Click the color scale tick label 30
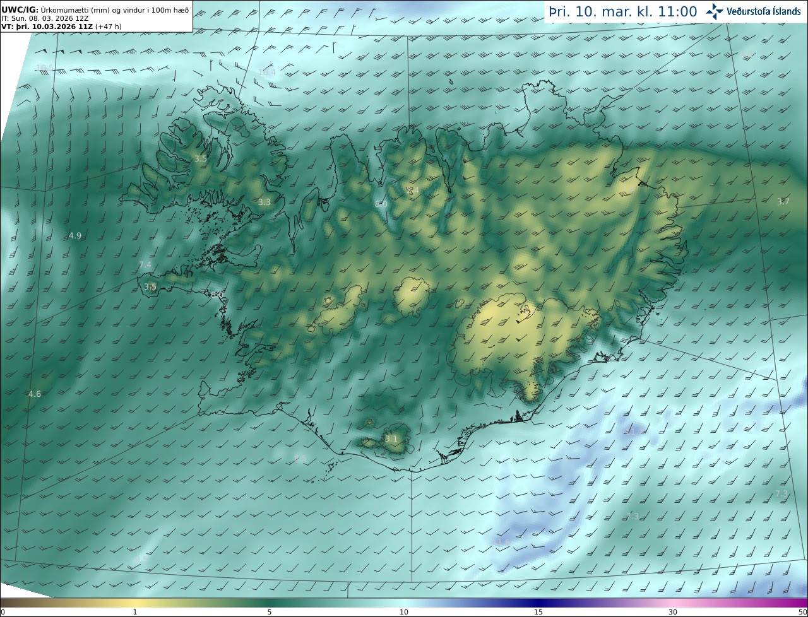 [x=673, y=612]
